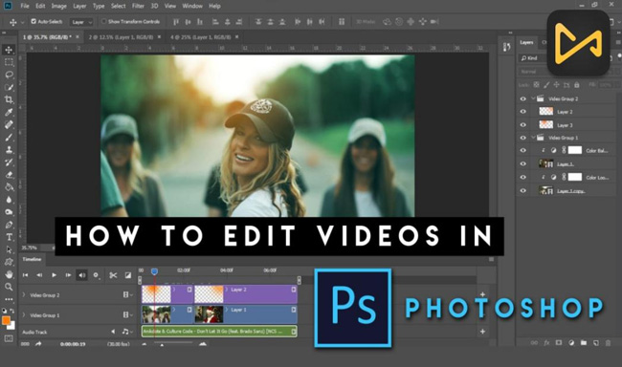Image resolution: width=622 pixels, height=367 pixels.
Task: Play the timeline video
Action: coord(54,275)
